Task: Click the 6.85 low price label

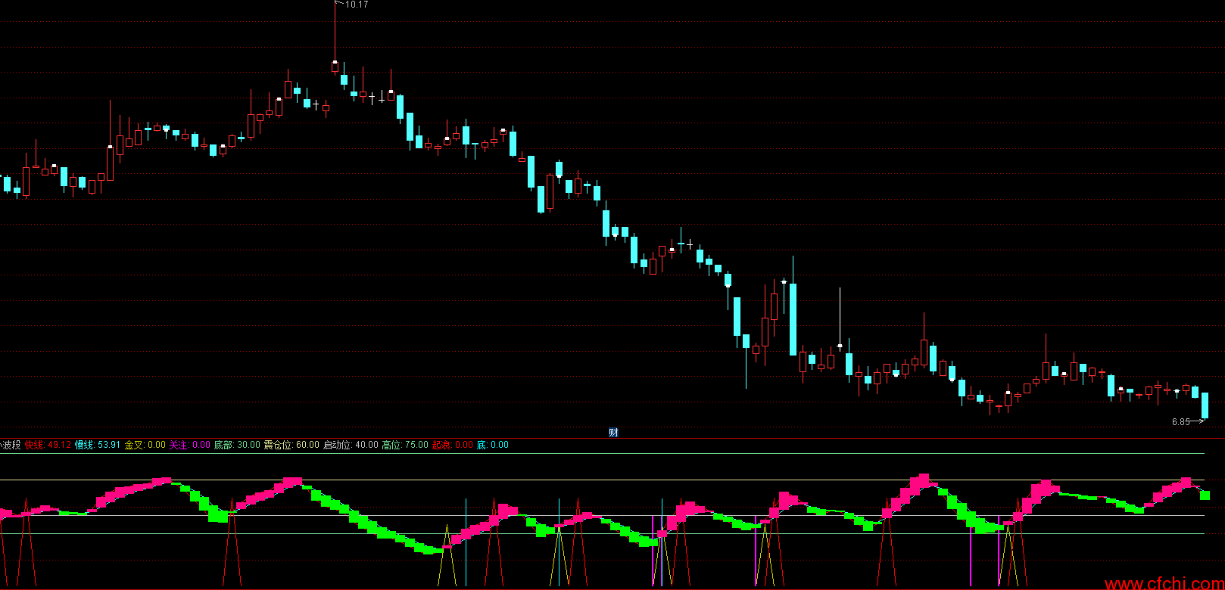Action: 1181,422
